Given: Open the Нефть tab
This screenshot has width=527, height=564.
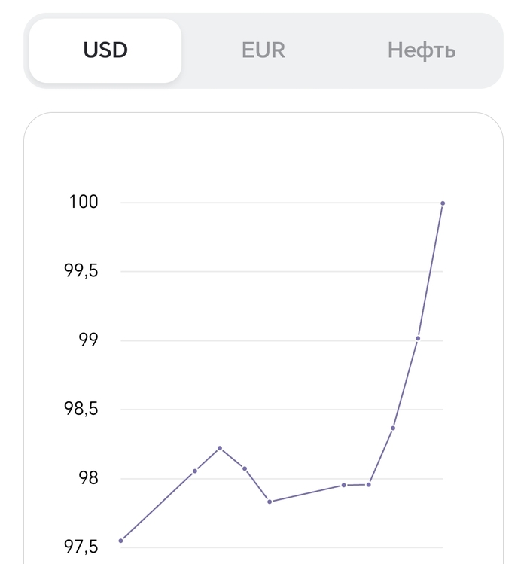Looking at the screenshot, I should pos(422,50).
